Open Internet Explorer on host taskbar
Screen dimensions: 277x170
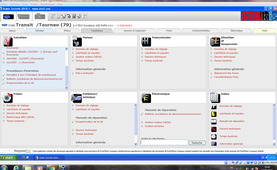[x=16, y=168]
